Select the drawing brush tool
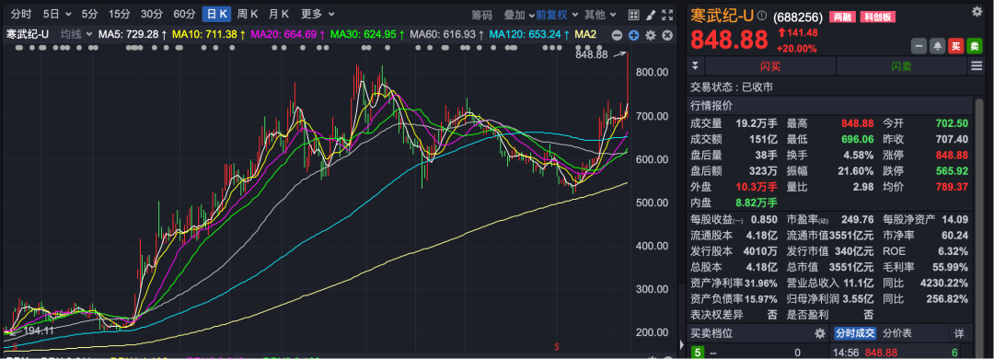Image resolution: width=994 pixels, height=359 pixels. tap(650, 15)
